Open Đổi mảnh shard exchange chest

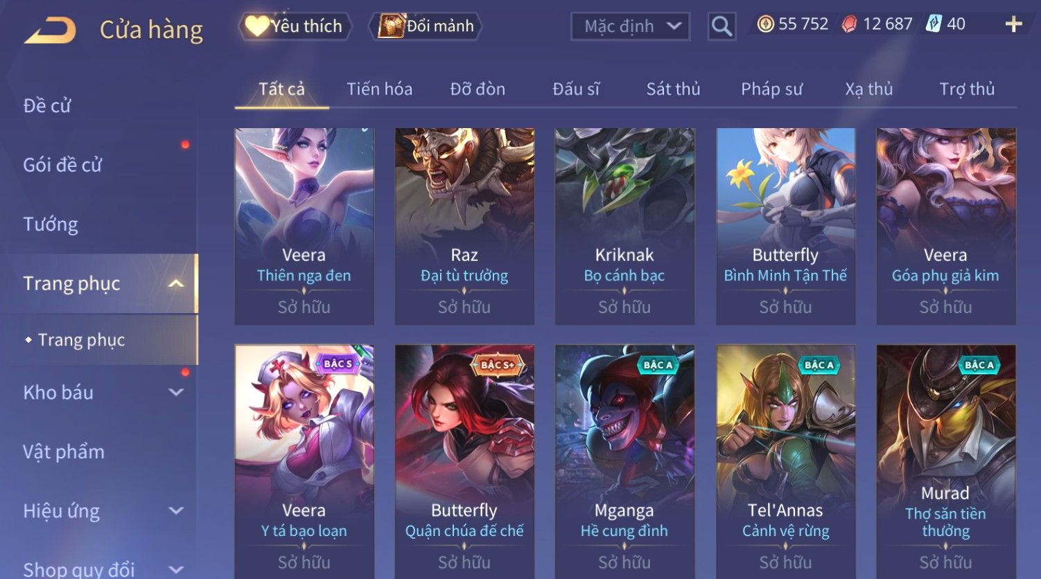point(427,26)
